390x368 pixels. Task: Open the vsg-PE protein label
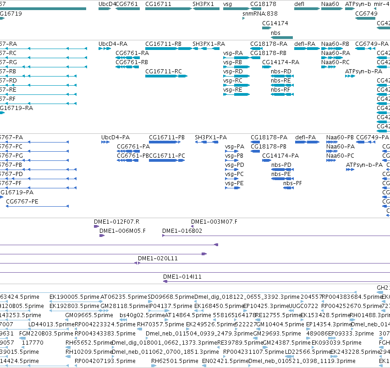point(234,183)
